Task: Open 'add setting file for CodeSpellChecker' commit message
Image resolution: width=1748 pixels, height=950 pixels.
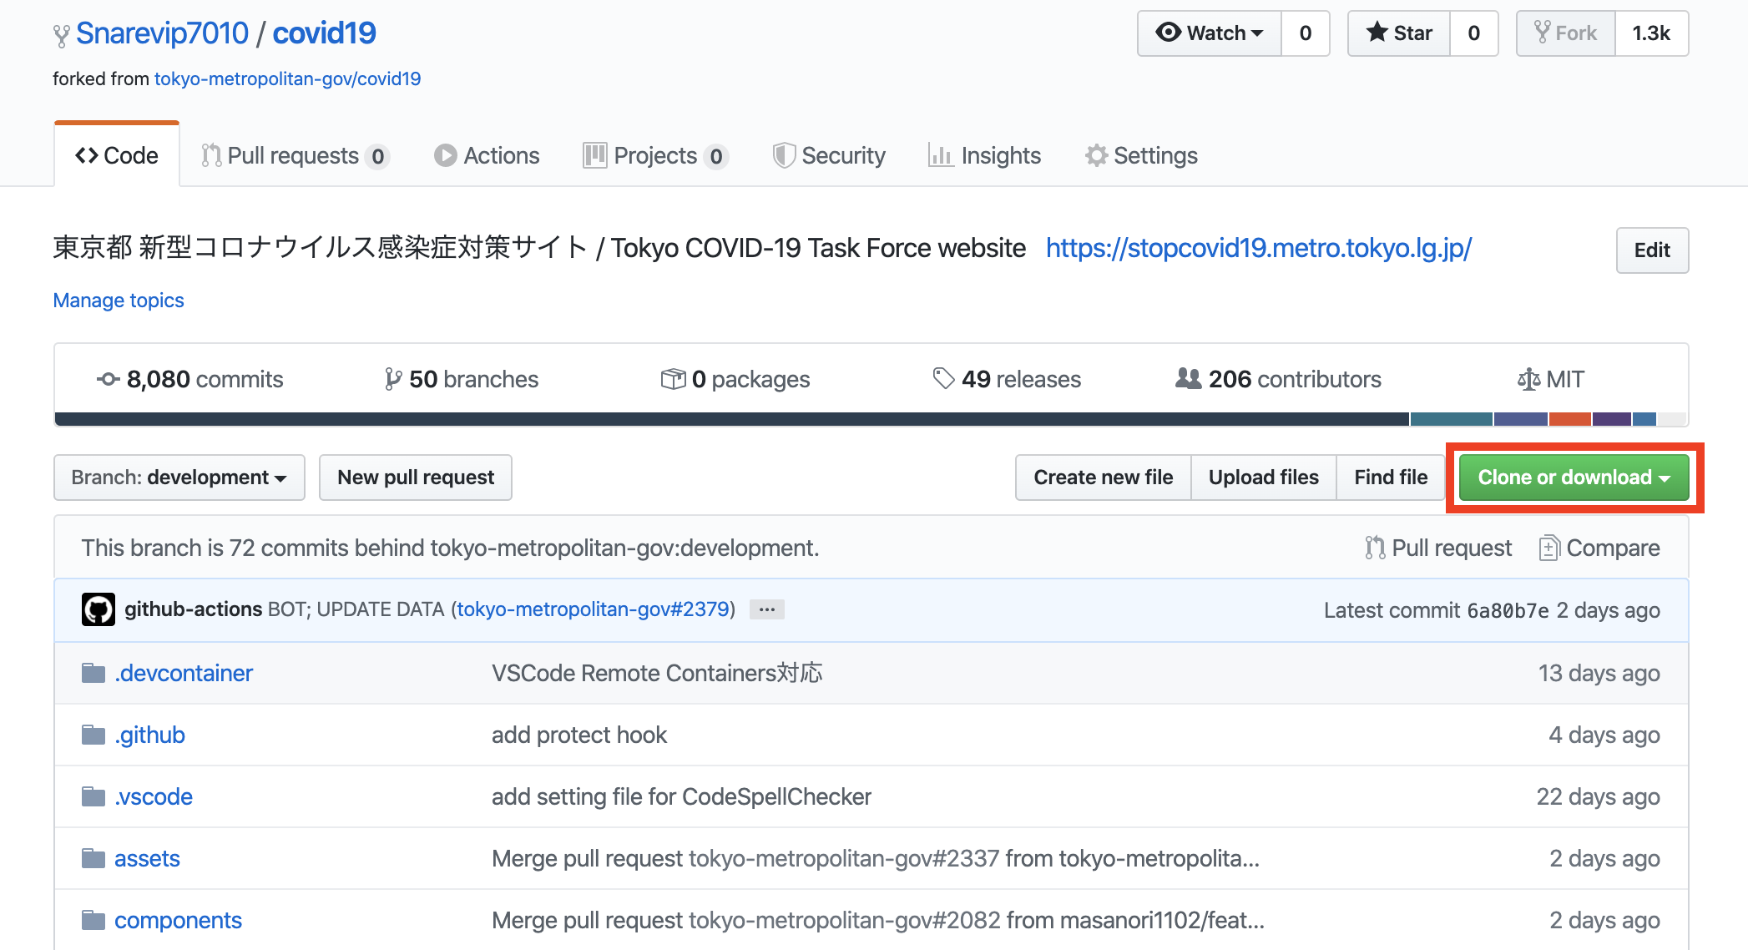Action: 681,796
